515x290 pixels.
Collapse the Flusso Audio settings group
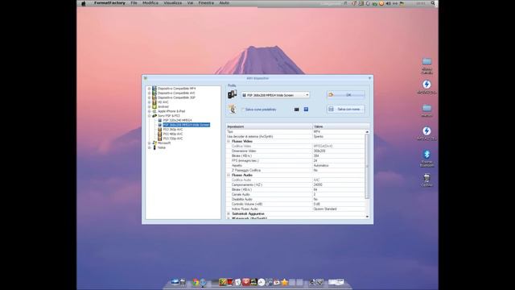[x=229, y=175]
